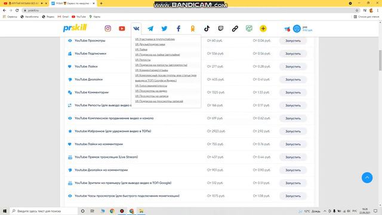Open the user profile avatar
The width and height of the screenshot is (382, 215).
pos(297,29)
